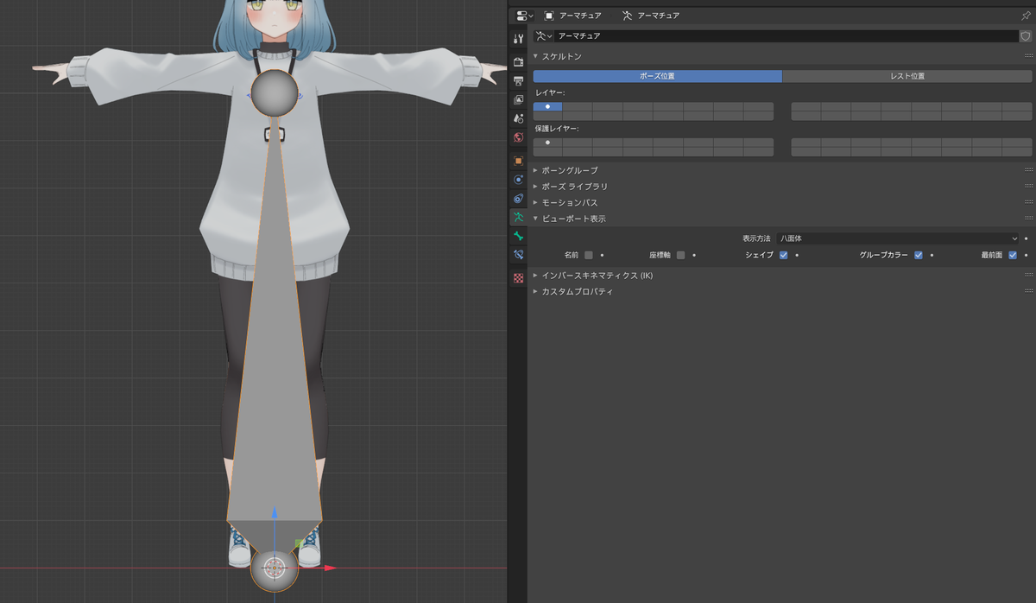Click the drag grip on ボーングループ panel

(1028, 170)
